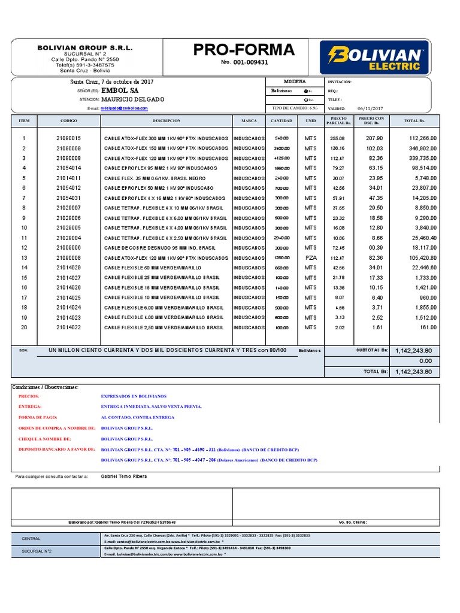Click total 346,902.00
Image resolution: width=460 pixels, height=613 pixels.
click(423, 148)
